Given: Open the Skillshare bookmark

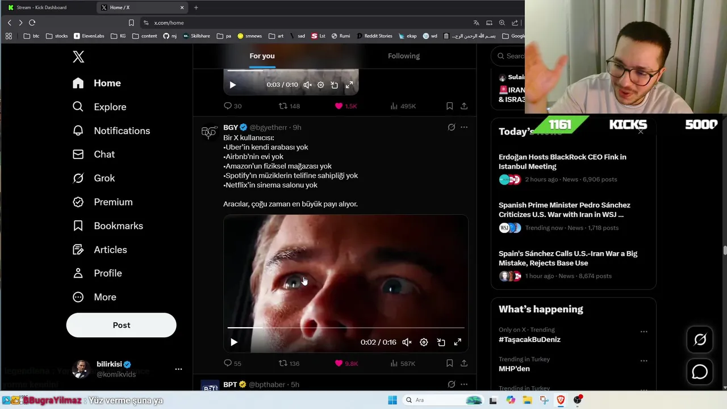Looking at the screenshot, I should (x=197, y=36).
